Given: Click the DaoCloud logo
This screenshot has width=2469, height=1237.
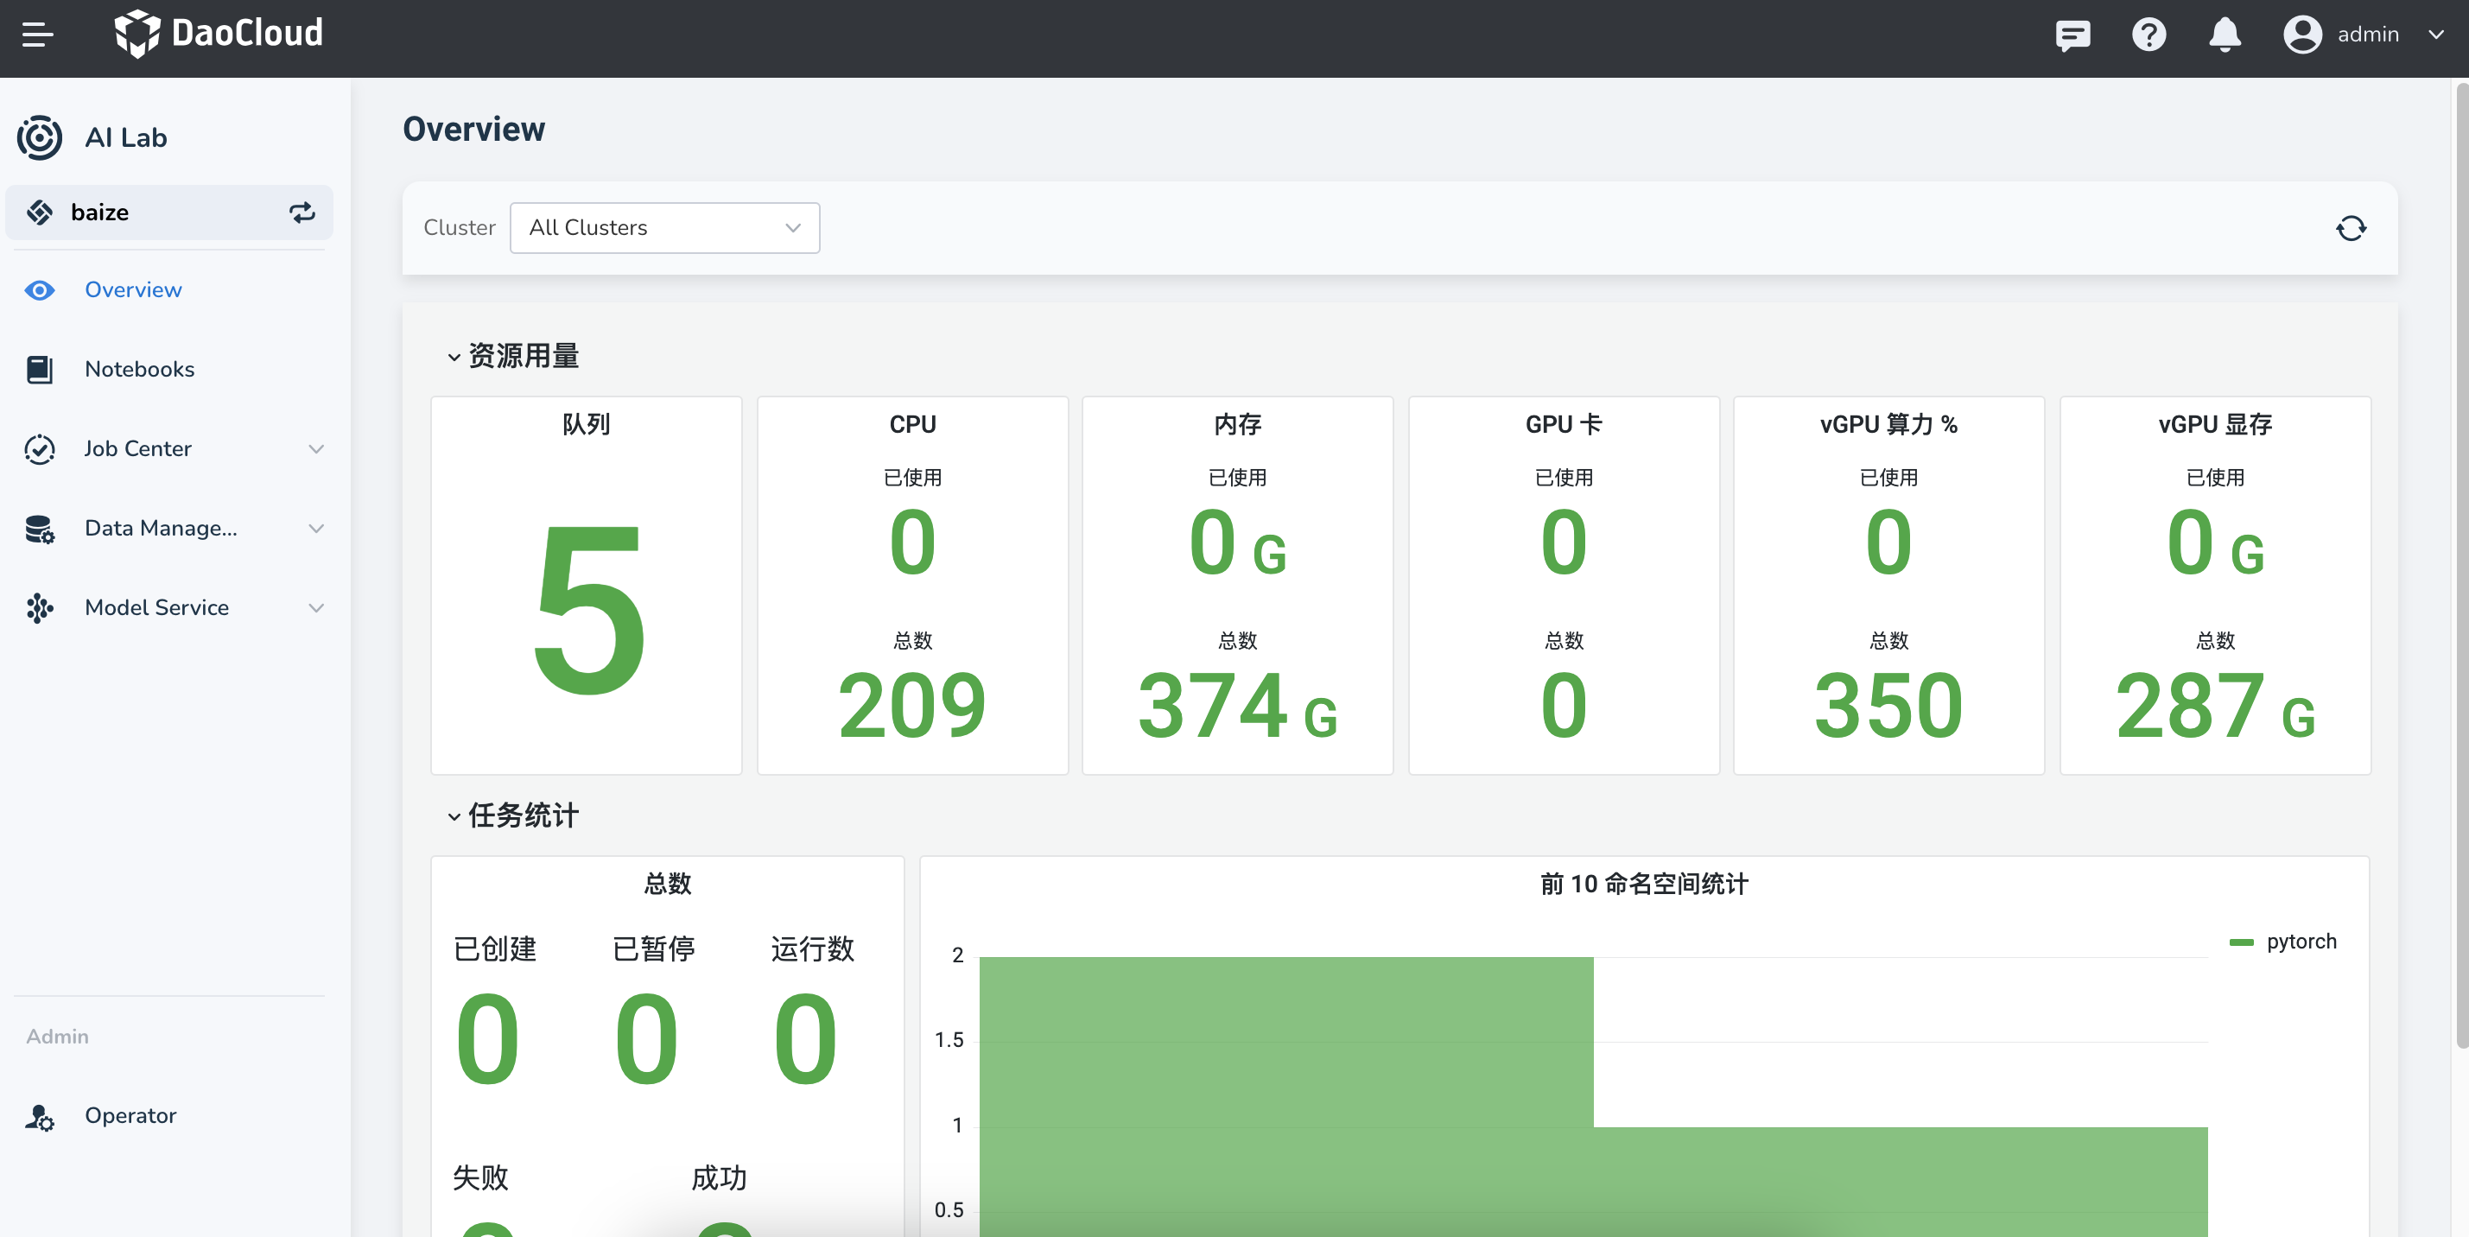Looking at the screenshot, I should point(219,34).
